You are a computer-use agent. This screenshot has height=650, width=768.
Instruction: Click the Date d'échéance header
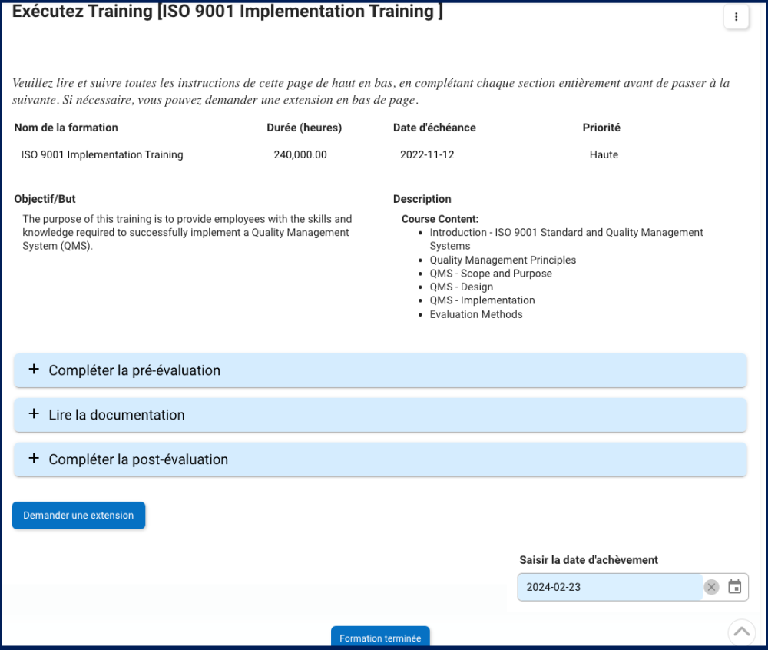(x=435, y=128)
